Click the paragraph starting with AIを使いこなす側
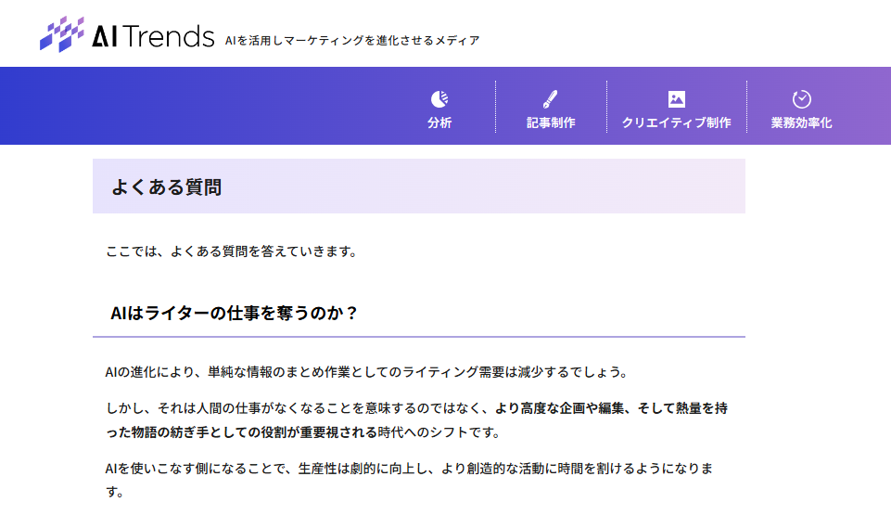 408,468
